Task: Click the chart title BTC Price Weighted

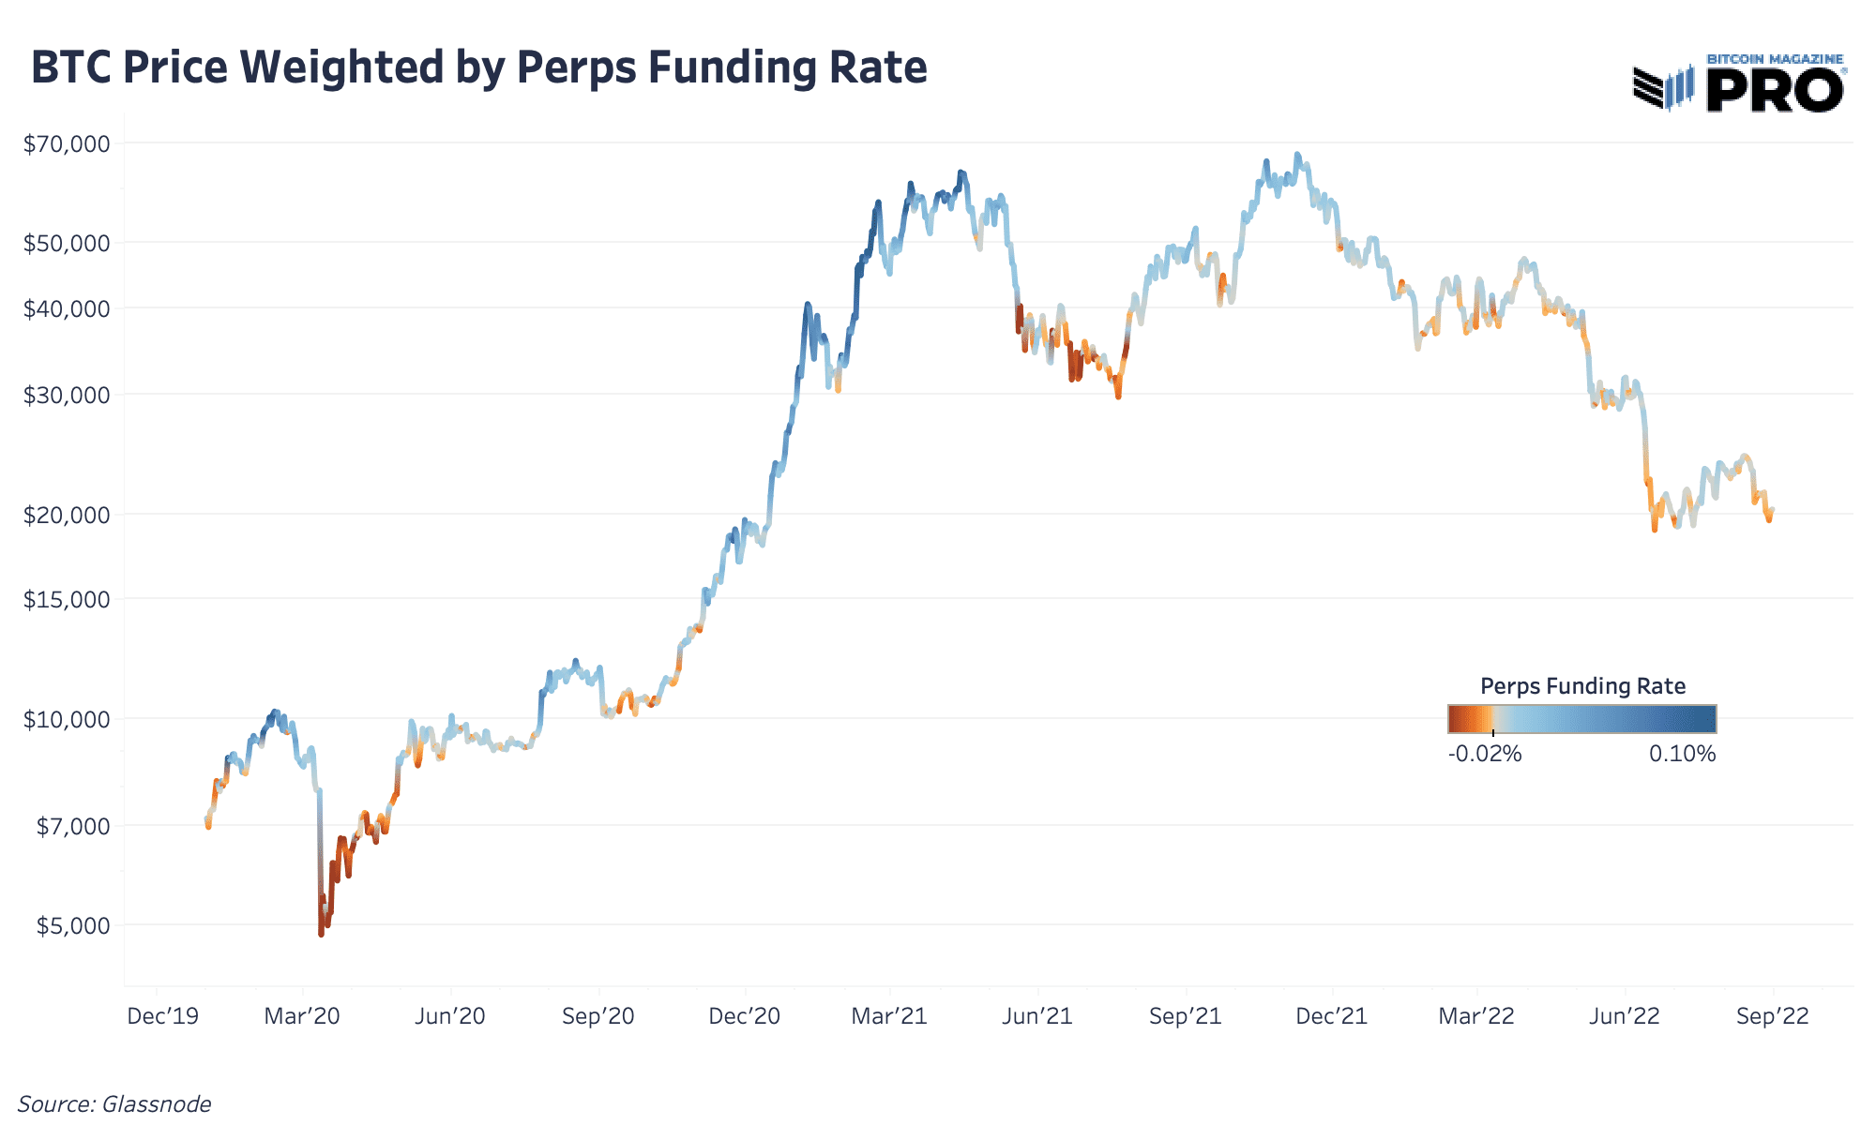Action: point(479,67)
